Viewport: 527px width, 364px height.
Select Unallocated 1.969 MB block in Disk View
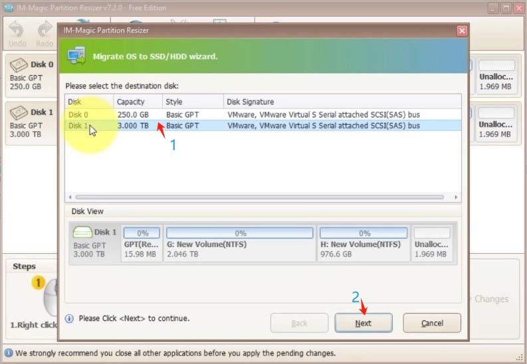[432, 244]
